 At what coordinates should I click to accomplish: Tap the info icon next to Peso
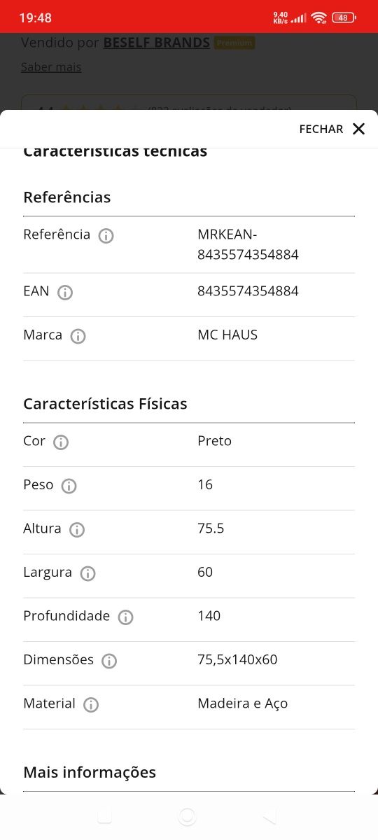coord(69,486)
